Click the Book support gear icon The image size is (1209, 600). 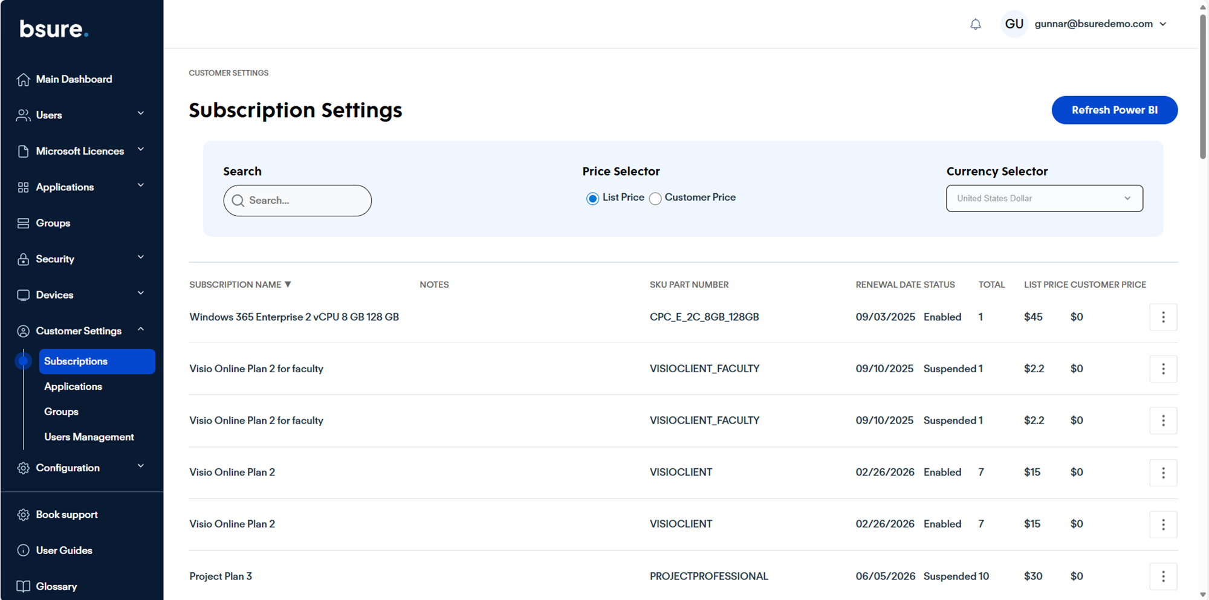[x=23, y=515]
